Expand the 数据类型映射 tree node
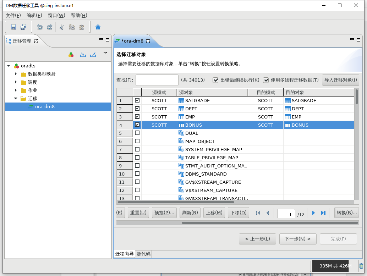367x276 pixels. [x=15, y=74]
